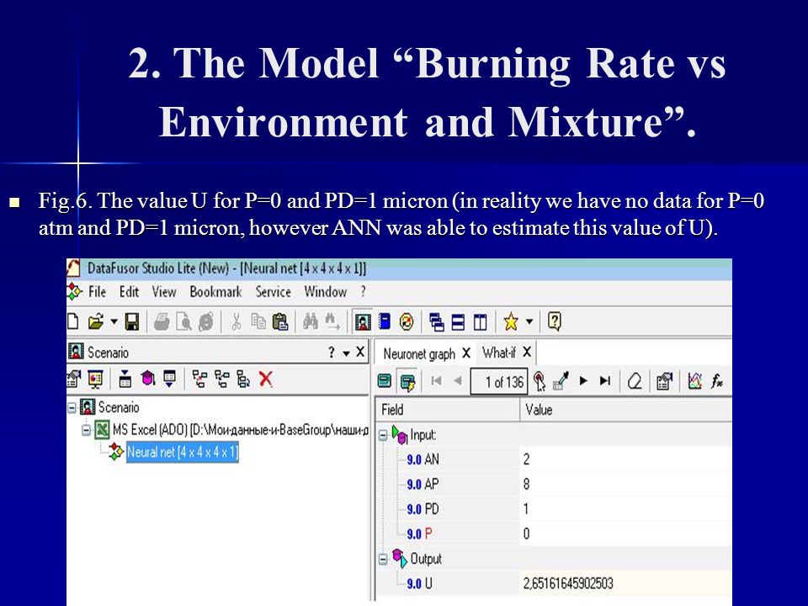Click the Help question mark toolbar icon
This screenshot has height=606, width=808.
[555, 322]
